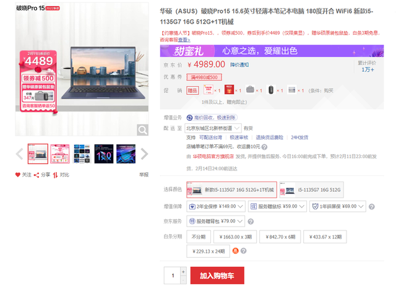Viewport: 396px width, 288px height.
Task: Click the orange 惠 discount badge
Action: [x=235, y=251]
